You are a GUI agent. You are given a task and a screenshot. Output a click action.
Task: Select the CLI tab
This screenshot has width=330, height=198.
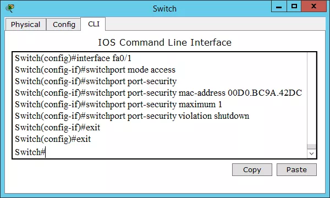(94, 24)
